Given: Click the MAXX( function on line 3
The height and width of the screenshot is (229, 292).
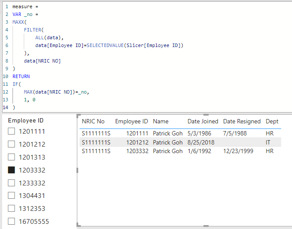Looking at the screenshot, I should point(19,22).
